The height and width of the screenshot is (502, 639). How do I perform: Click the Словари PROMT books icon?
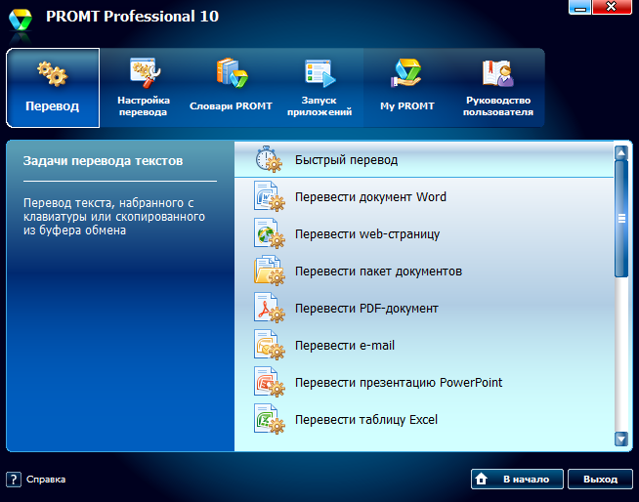pos(232,72)
